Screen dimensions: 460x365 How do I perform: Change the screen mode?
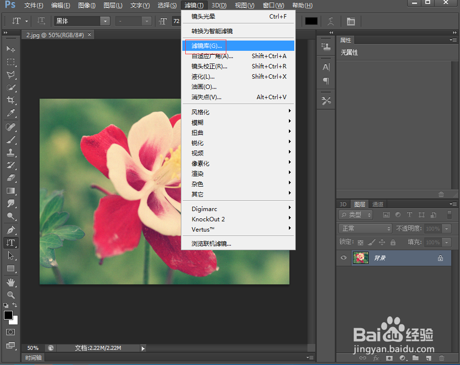pyautogui.click(x=11, y=345)
